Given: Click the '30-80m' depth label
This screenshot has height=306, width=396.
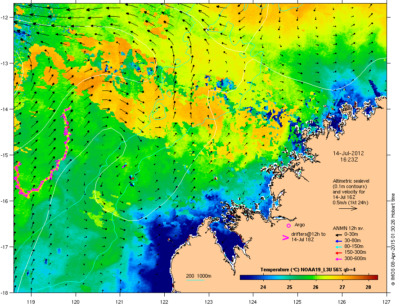Looking at the screenshot, I should 352,241.
